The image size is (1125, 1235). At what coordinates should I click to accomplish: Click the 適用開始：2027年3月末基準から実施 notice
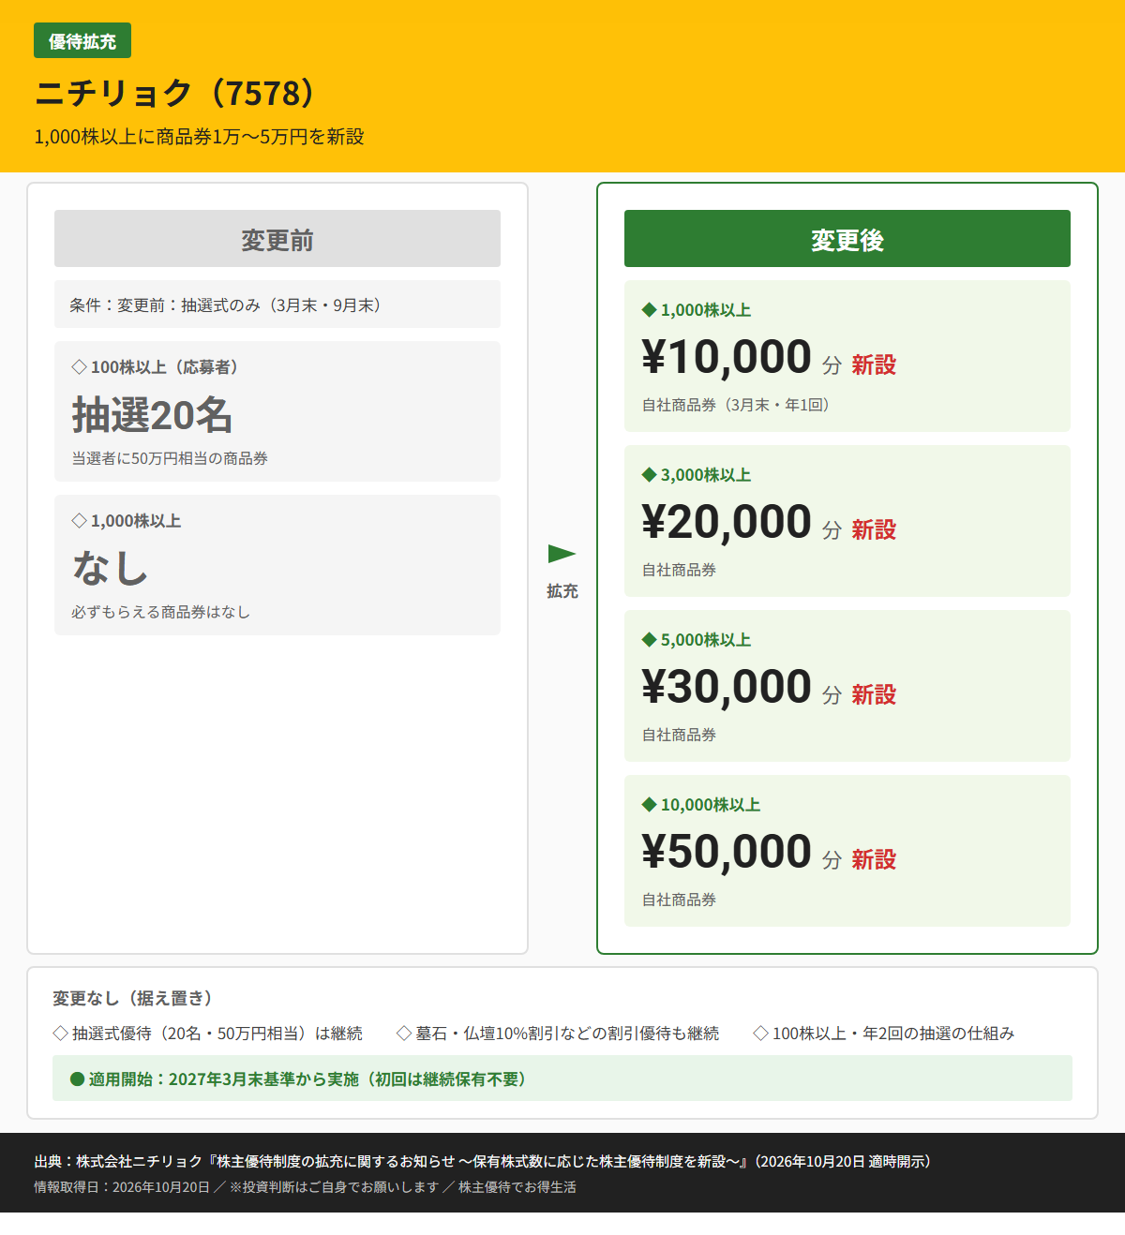(562, 1079)
